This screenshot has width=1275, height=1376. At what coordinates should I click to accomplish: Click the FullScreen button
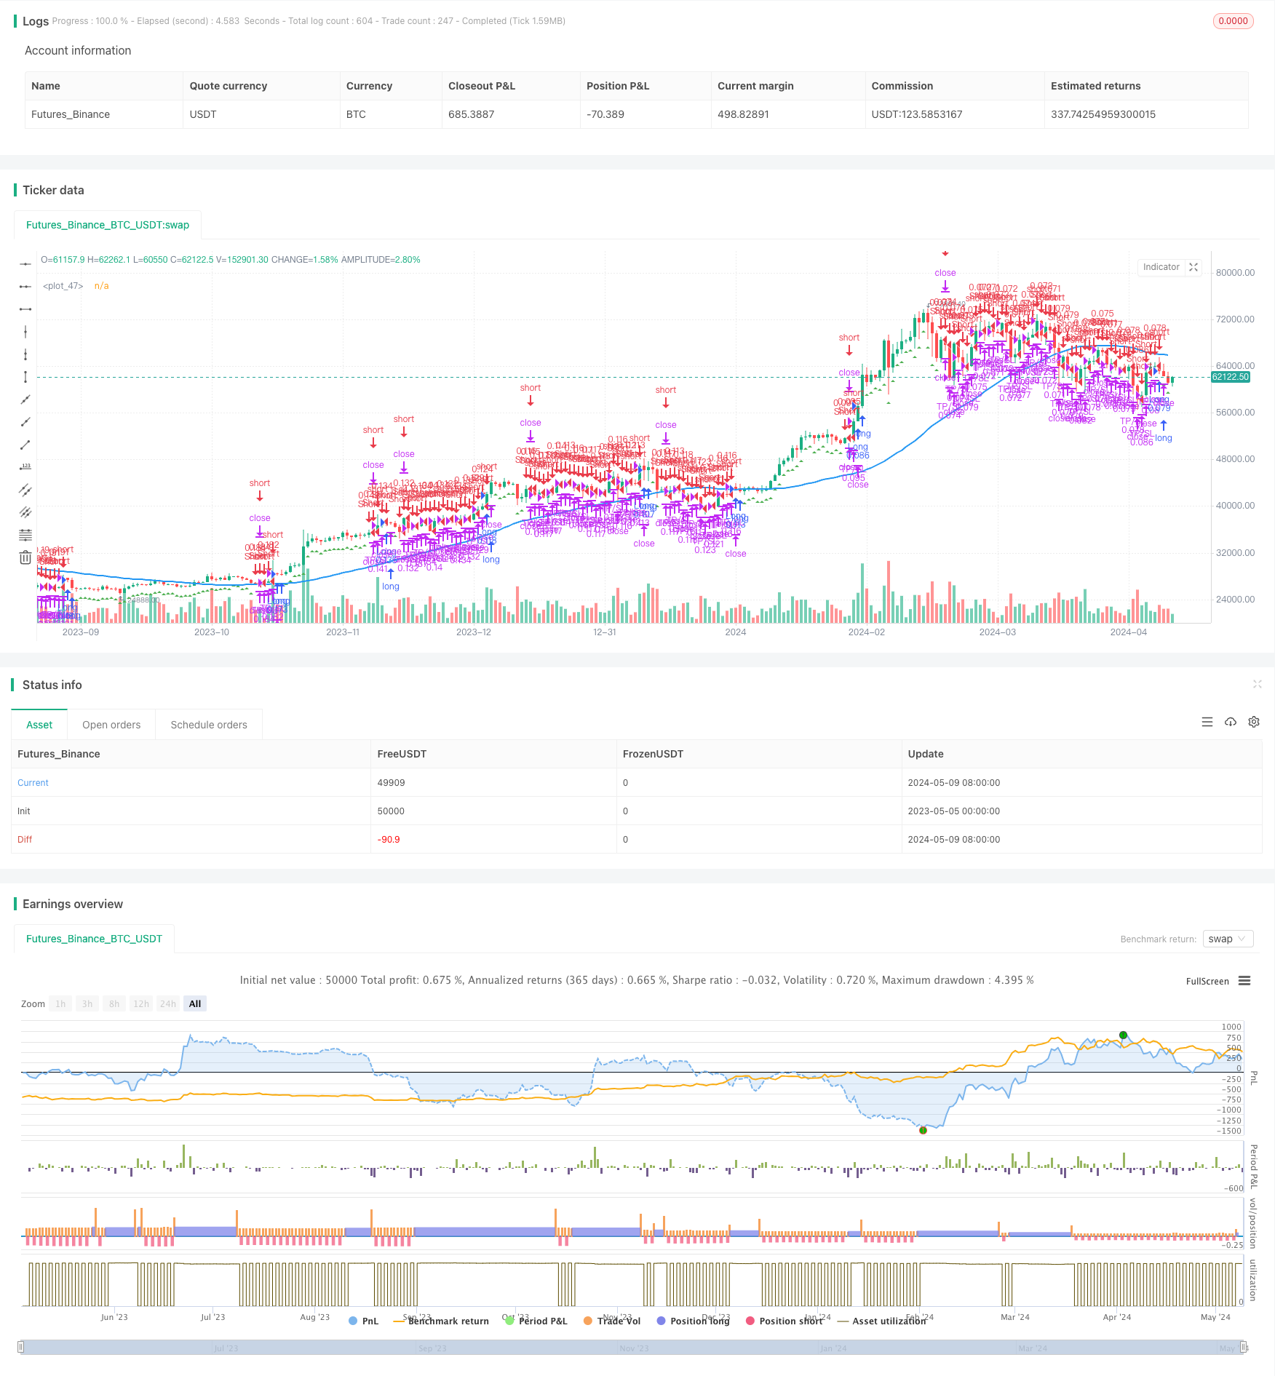point(1207,981)
